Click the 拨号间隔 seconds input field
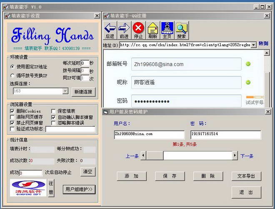The height and width of the screenshot is (209, 275). click(85, 71)
